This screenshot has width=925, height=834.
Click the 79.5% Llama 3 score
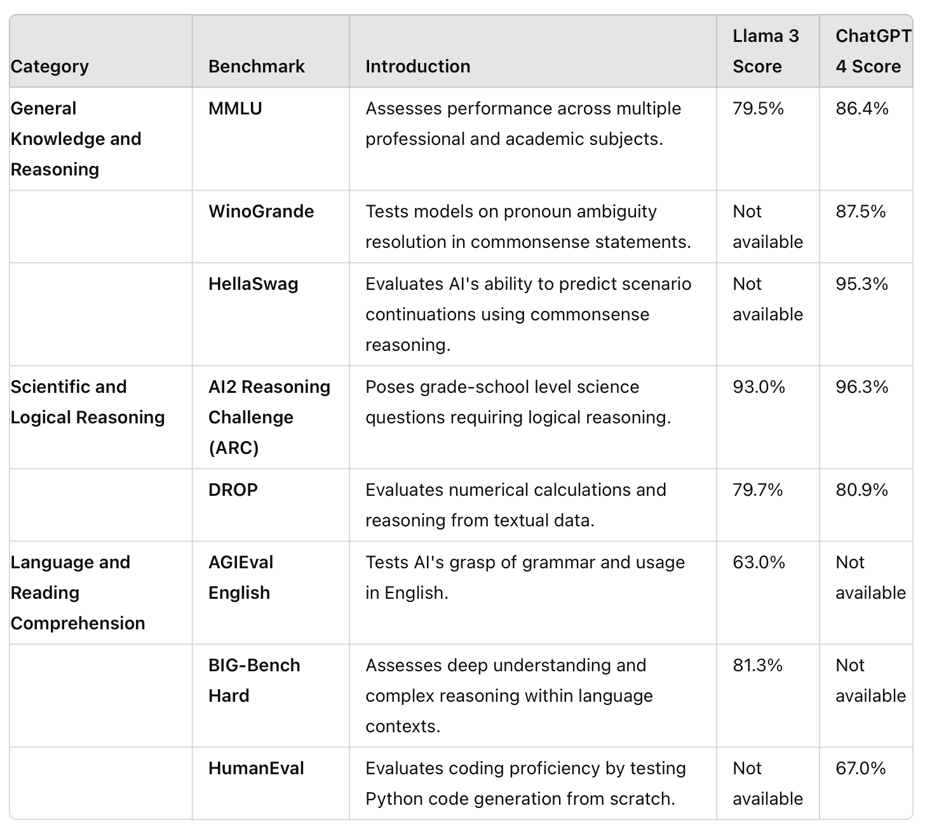tap(758, 108)
